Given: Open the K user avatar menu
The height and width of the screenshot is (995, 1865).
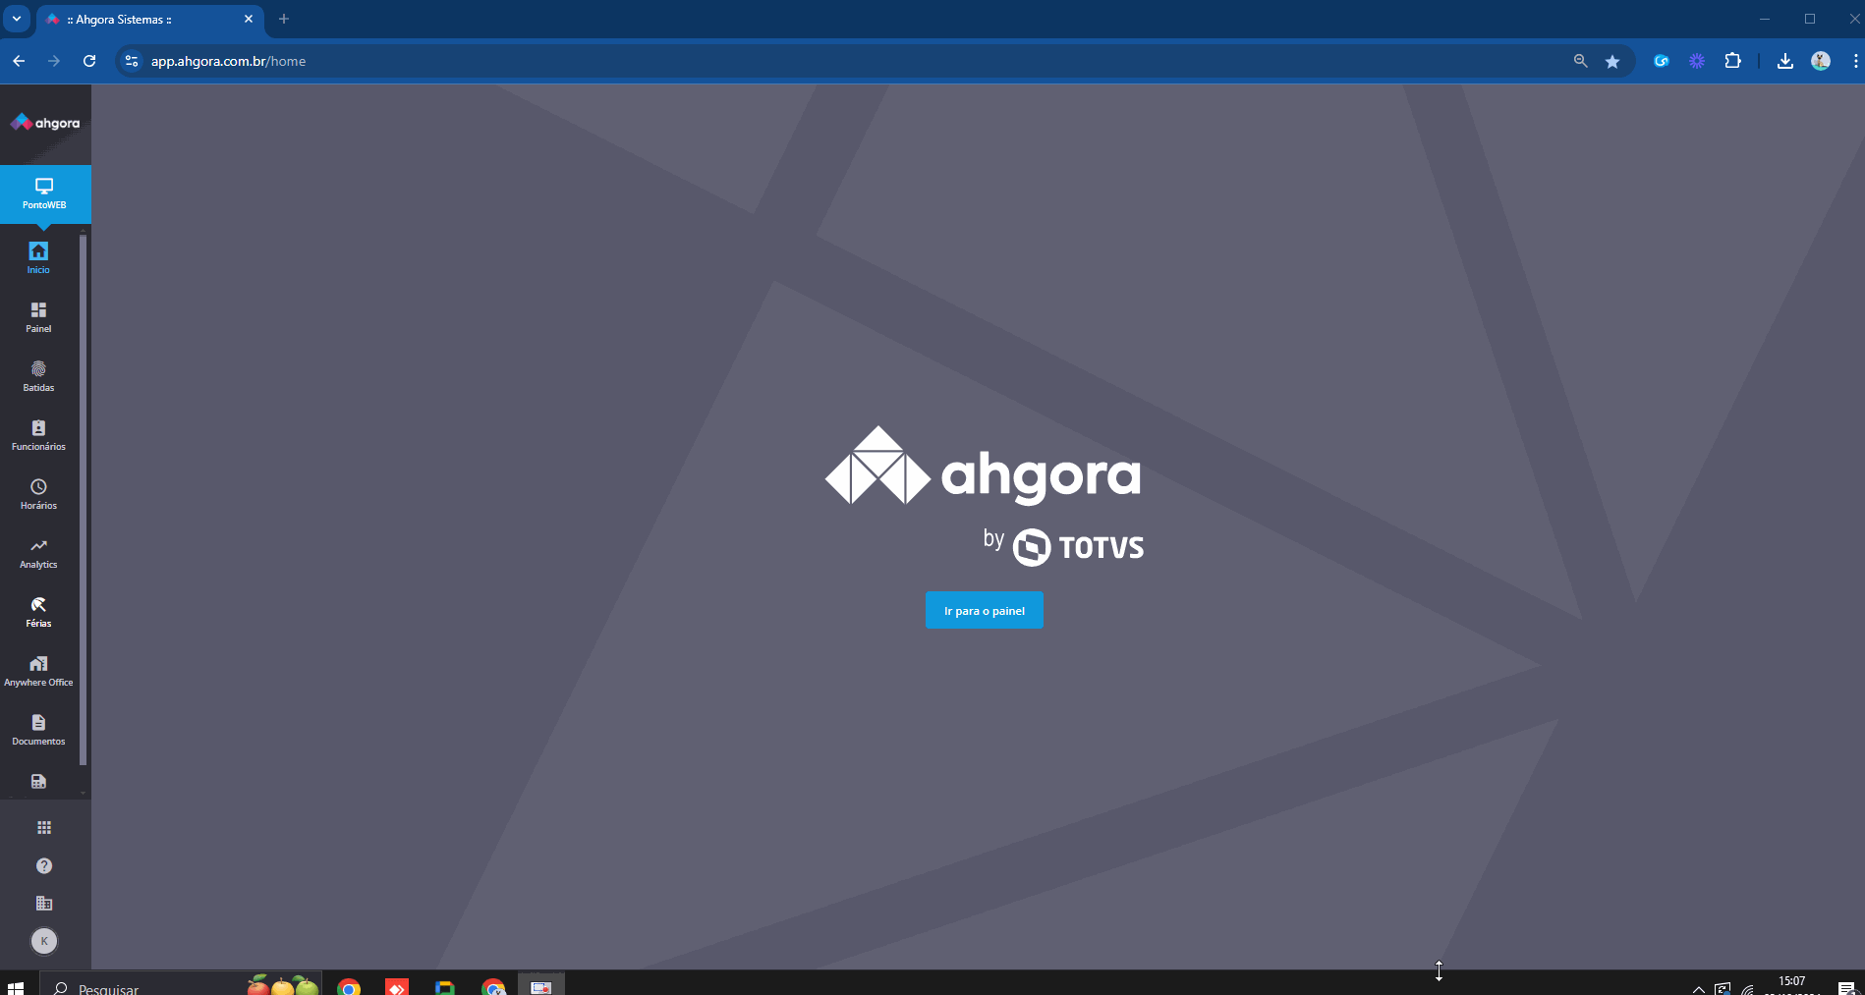Looking at the screenshot, I should click(x=44, y=941).
